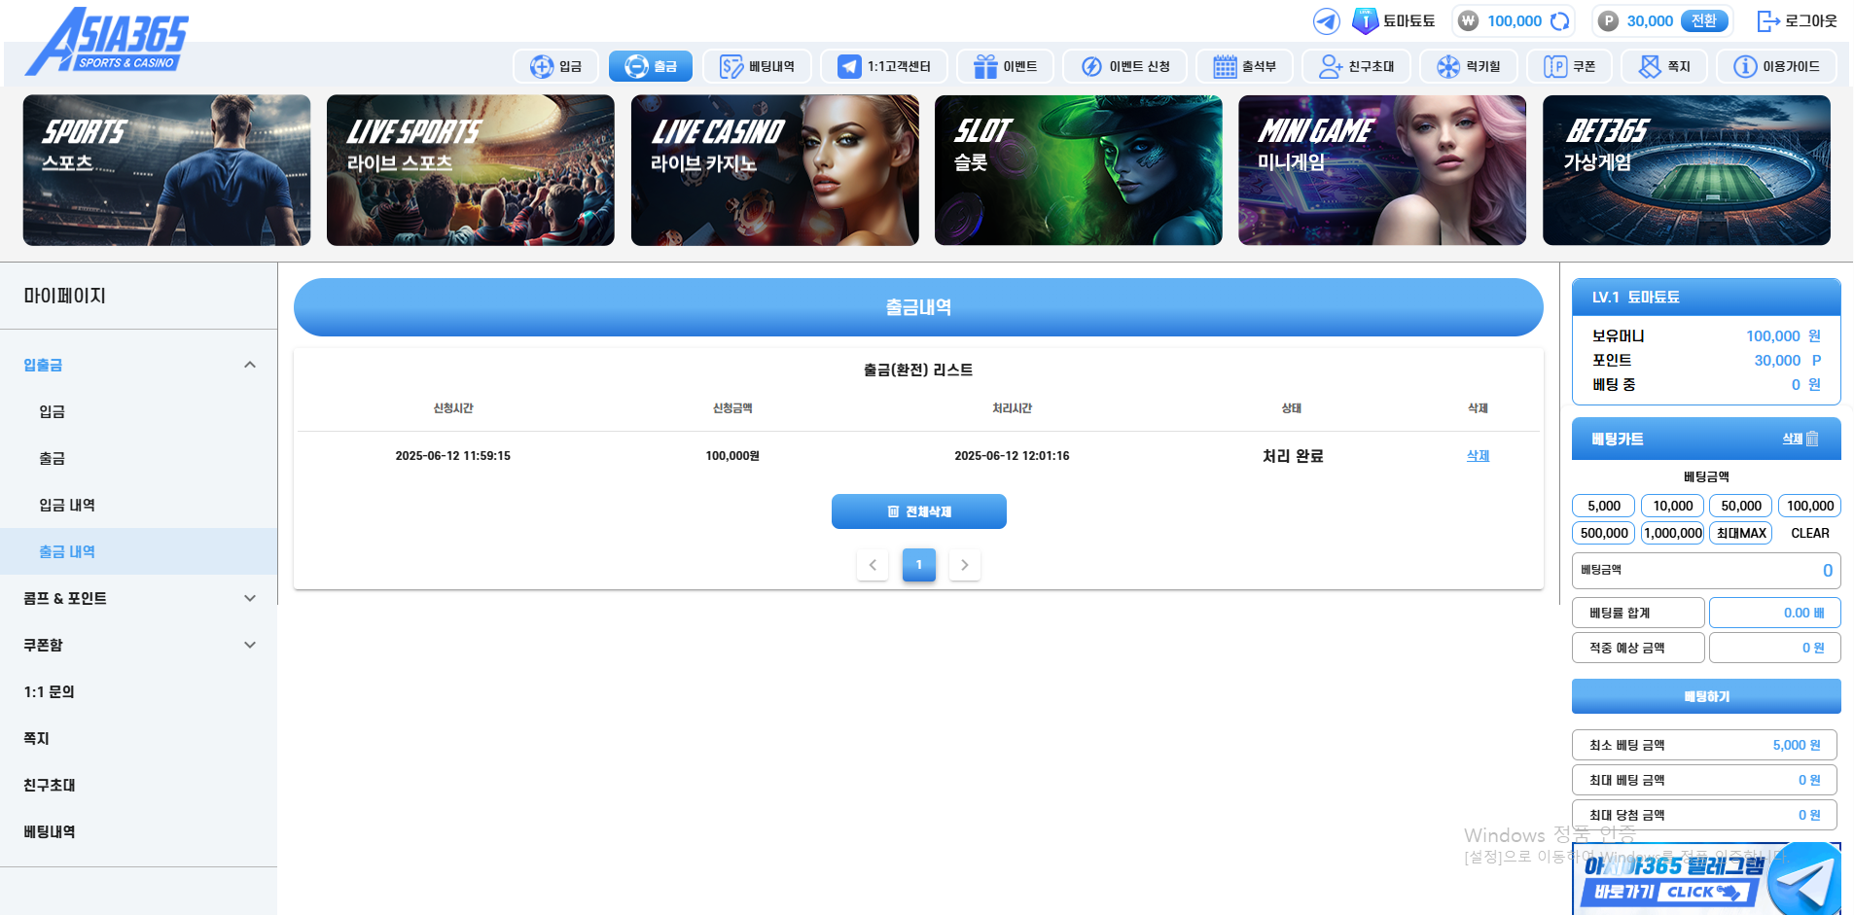Click the won currency icon beside 100,000
1854x915 pixels.
[1468, 21]
